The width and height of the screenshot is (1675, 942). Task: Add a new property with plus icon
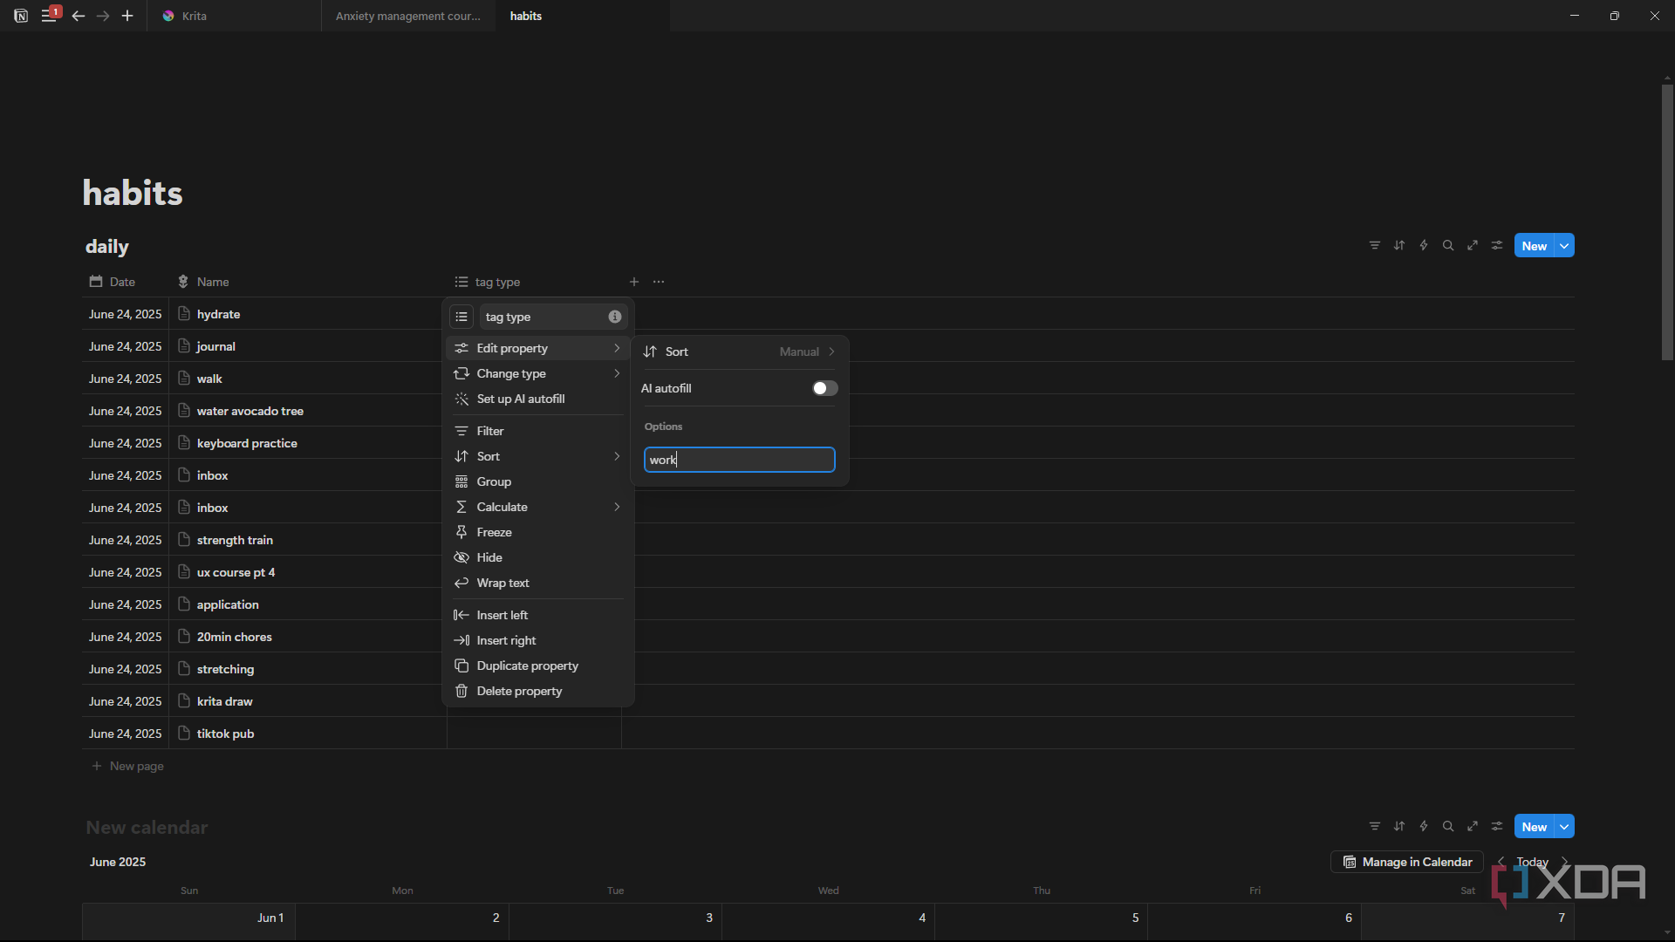634,282
